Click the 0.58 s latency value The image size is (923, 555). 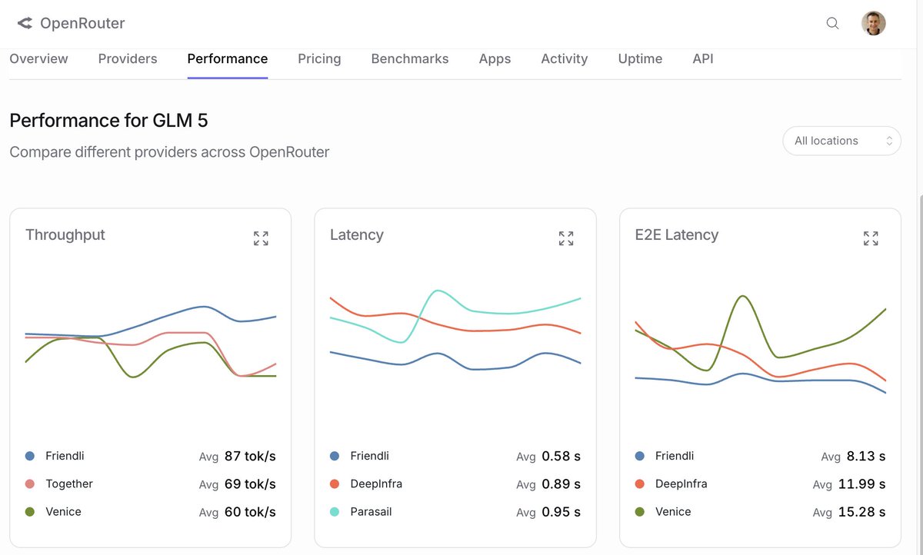[561, 456]
